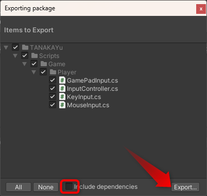This screenshot has height=196, width=207.
Task: Select GamePadInput.cs file name
Action: click(93, 81)
